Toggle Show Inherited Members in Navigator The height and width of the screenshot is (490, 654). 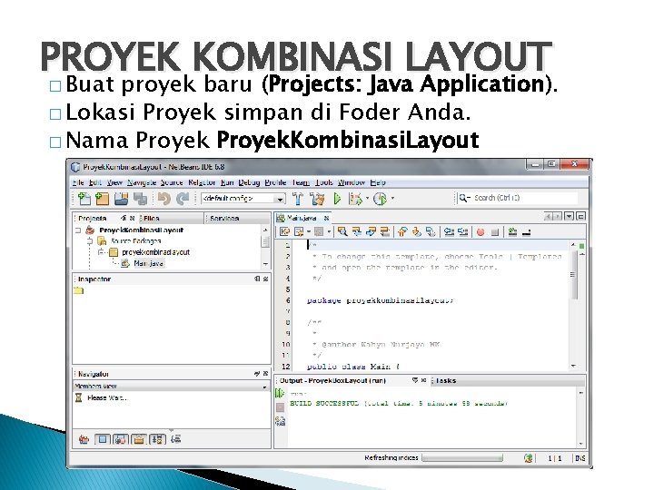pos(84,439)
